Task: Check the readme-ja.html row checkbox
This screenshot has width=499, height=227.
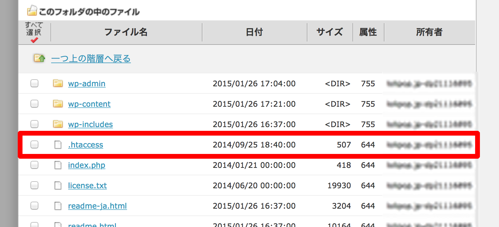Action: pyautogui.click(x=34, y=206)
